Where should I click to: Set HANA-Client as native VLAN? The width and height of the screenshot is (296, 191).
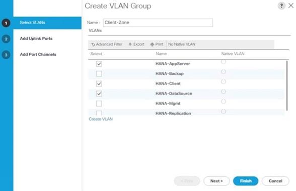(224, 81)
